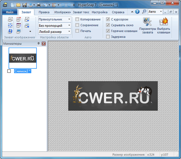Screen dimensions: 181x159
Task: Click the Save floppy disk icon
Action: pyautogui.click(x=24, y=5)
